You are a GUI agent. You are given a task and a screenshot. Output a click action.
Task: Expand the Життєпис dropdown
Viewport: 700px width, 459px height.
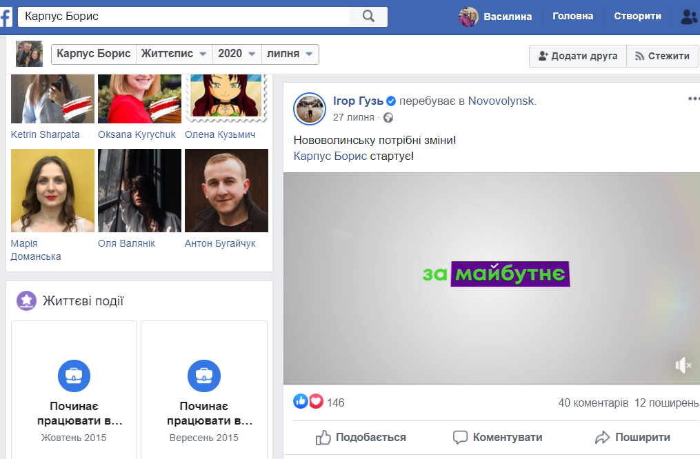tap(174, 54)
